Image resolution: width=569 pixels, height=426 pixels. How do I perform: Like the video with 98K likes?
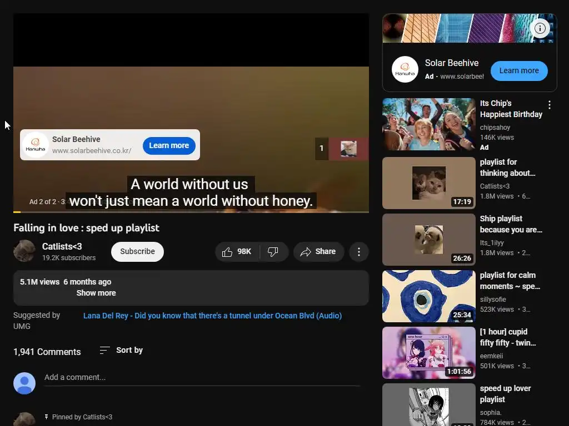(237, 252)
